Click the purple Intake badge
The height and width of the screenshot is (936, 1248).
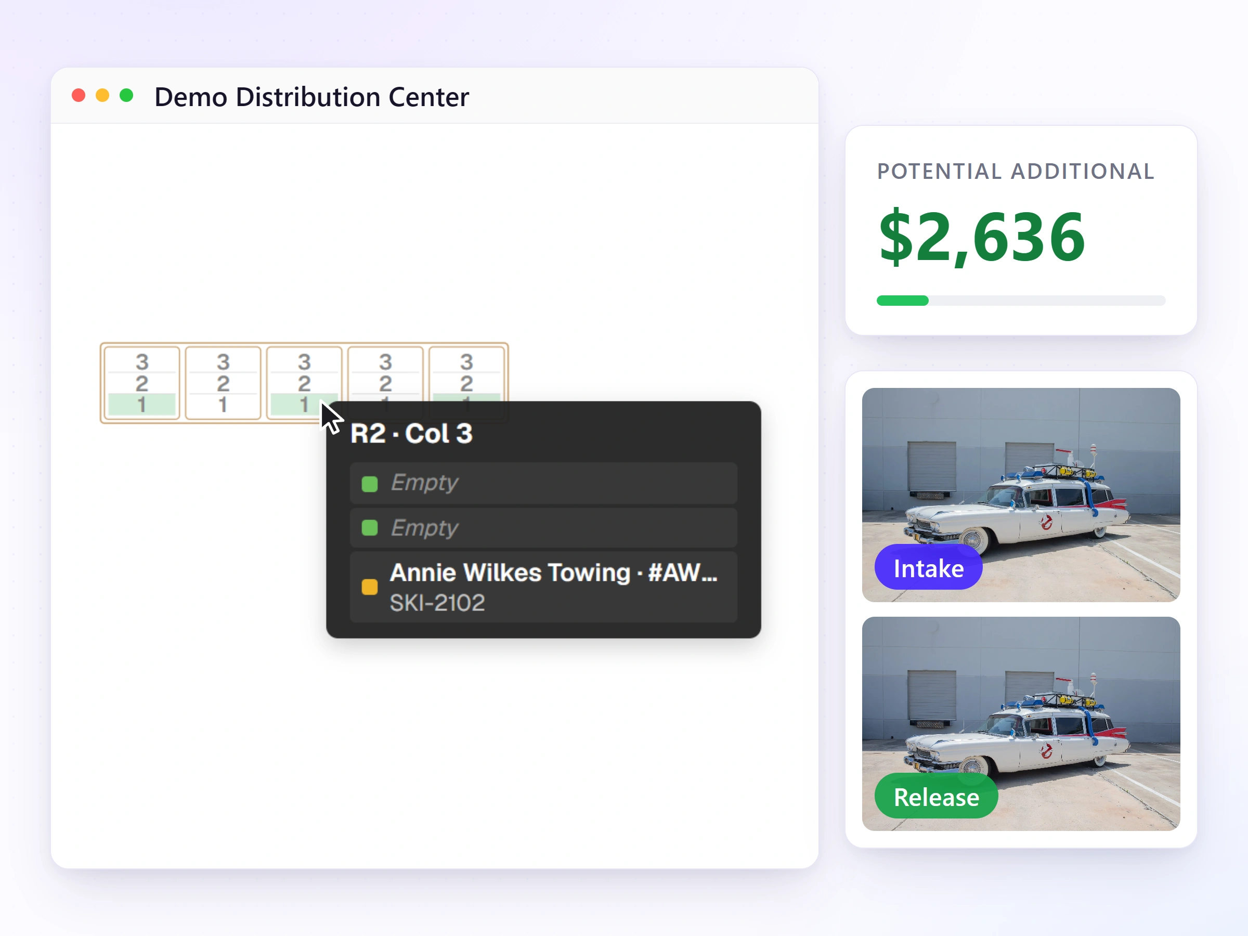click(929, 568)
